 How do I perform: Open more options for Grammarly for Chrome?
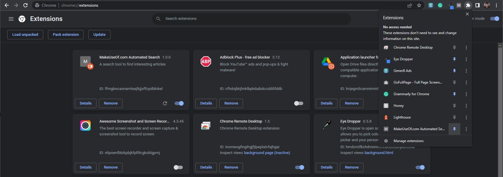(x=466, y=94)
